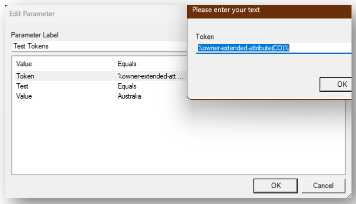Click the Equals column header
This screenshot has height=204, width=356.
pyautogui.click(x=127, y=64)
